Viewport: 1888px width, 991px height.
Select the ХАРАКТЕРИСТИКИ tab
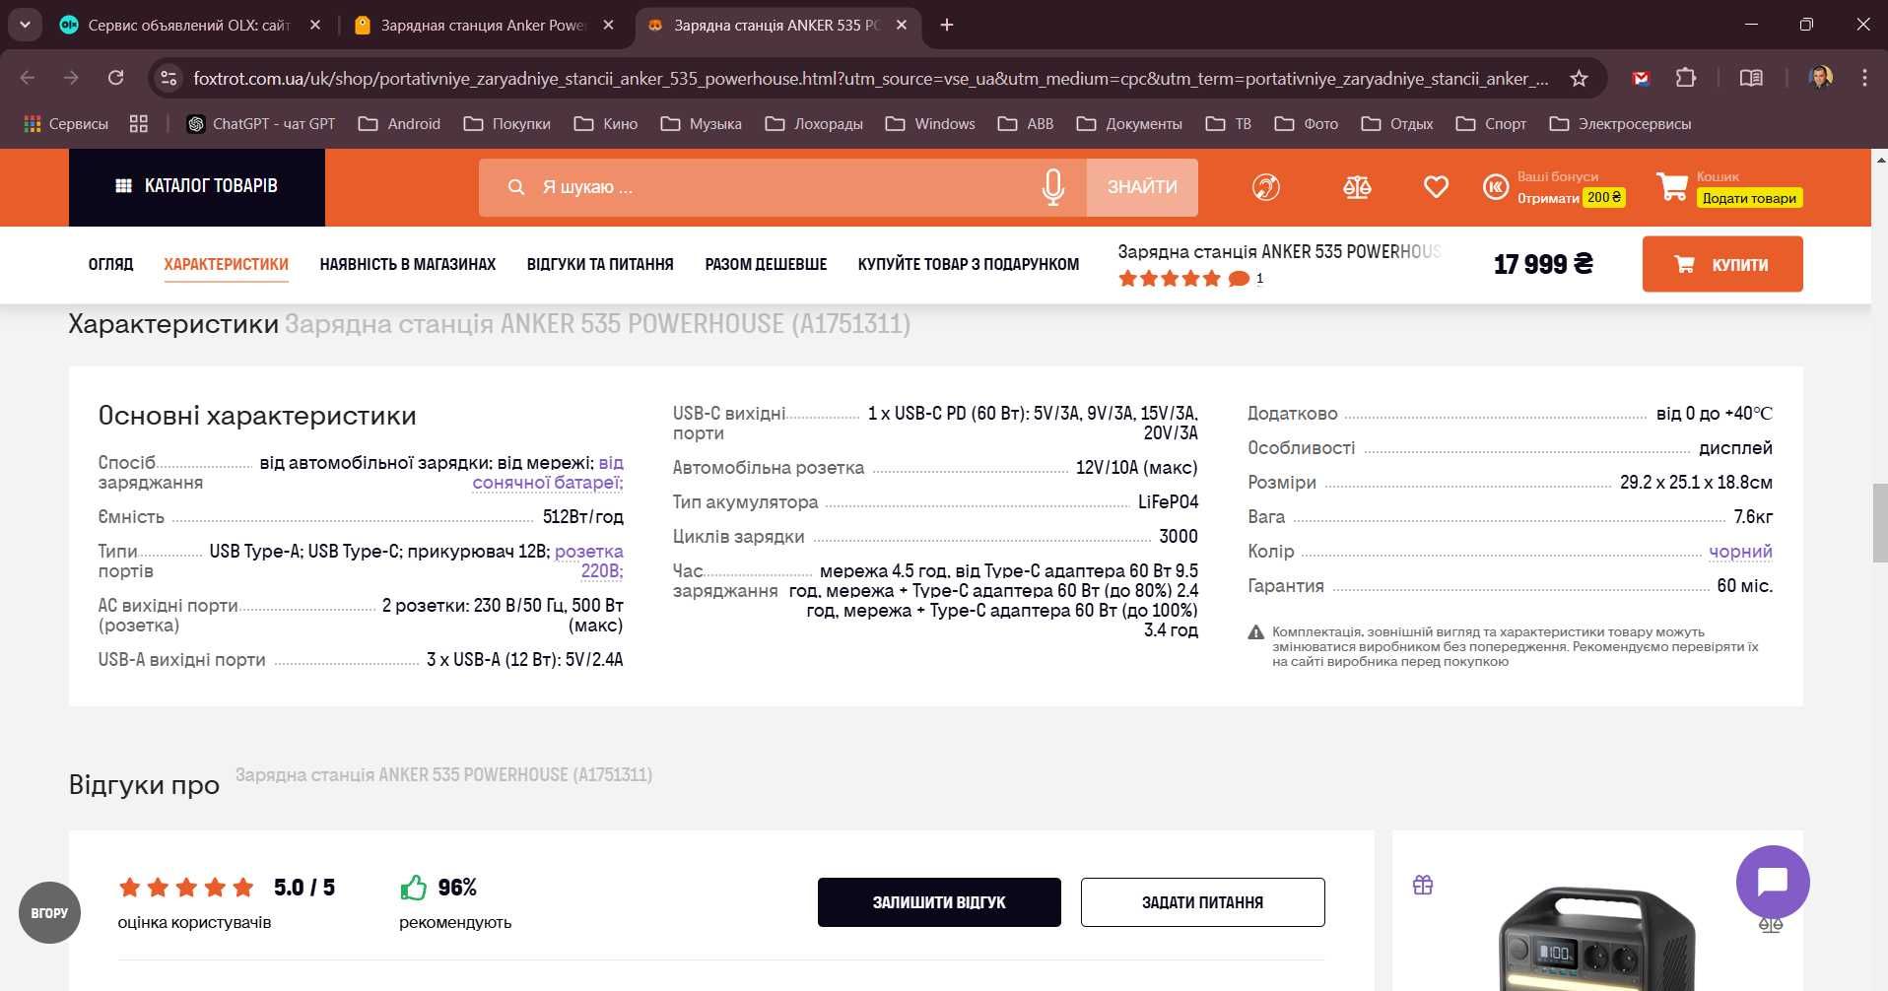(x=226, y=264)
